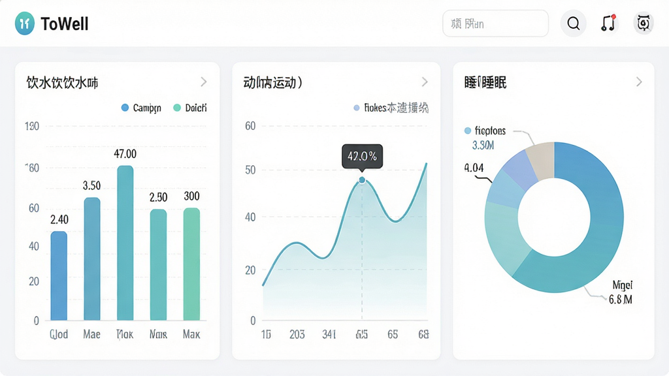
Task: Click the 6.8 M donut label
Action: (x=621, y=300)
